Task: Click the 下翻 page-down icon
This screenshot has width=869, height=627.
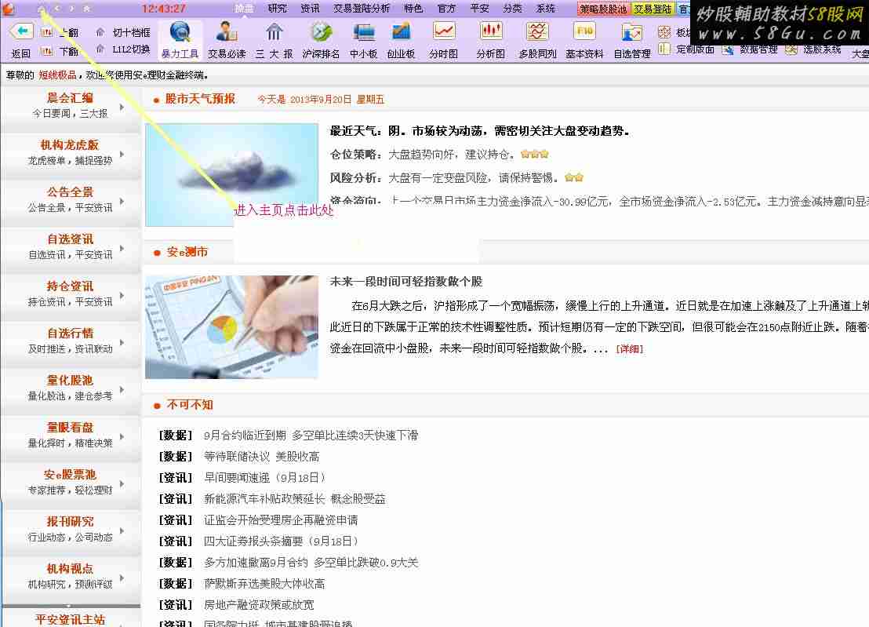Action: pos(47,52)
